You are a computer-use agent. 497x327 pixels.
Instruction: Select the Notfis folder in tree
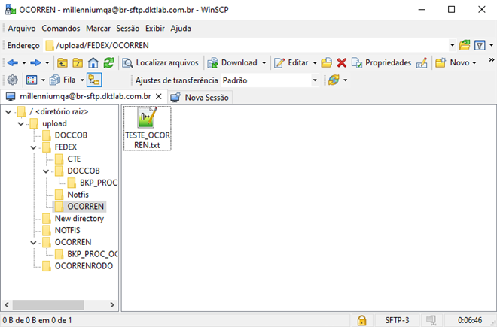[x=78, y=195]
